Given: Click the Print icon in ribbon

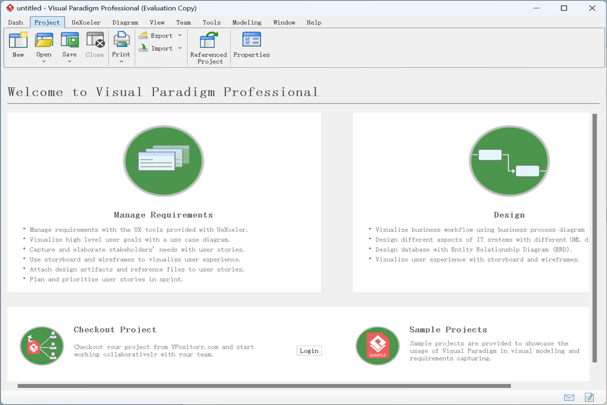Looking at the screenshot, I should tap(121, 40).
